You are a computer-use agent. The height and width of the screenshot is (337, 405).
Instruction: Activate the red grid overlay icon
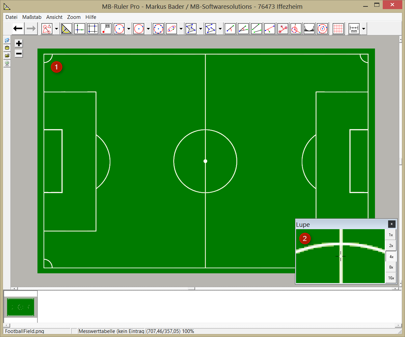tap(338, 29)
